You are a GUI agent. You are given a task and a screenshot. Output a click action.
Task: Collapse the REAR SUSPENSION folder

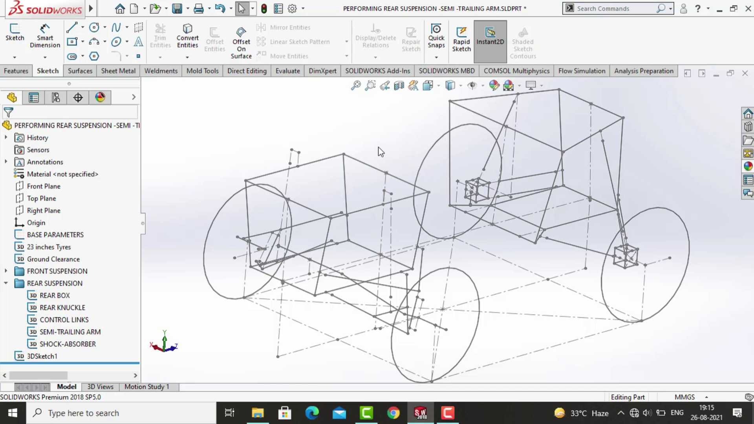(6, 283)
